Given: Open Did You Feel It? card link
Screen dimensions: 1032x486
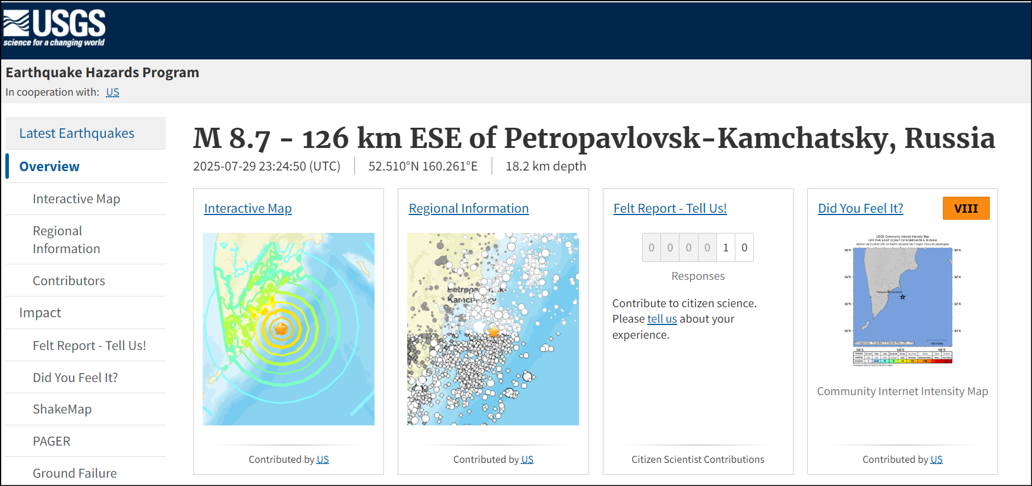Looking at the screenshot, I should 860,209.
